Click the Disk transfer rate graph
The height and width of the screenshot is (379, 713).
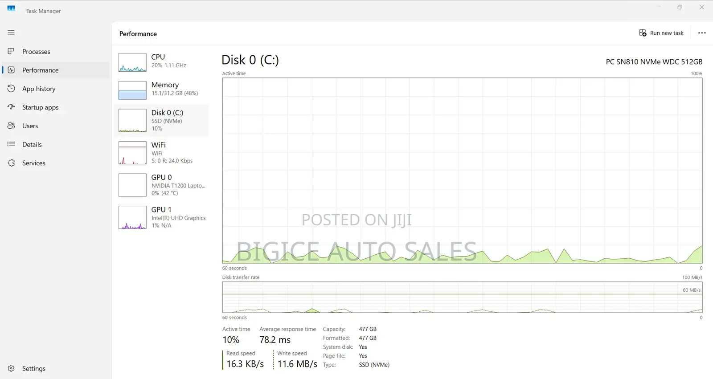click(x=462, y=297)
